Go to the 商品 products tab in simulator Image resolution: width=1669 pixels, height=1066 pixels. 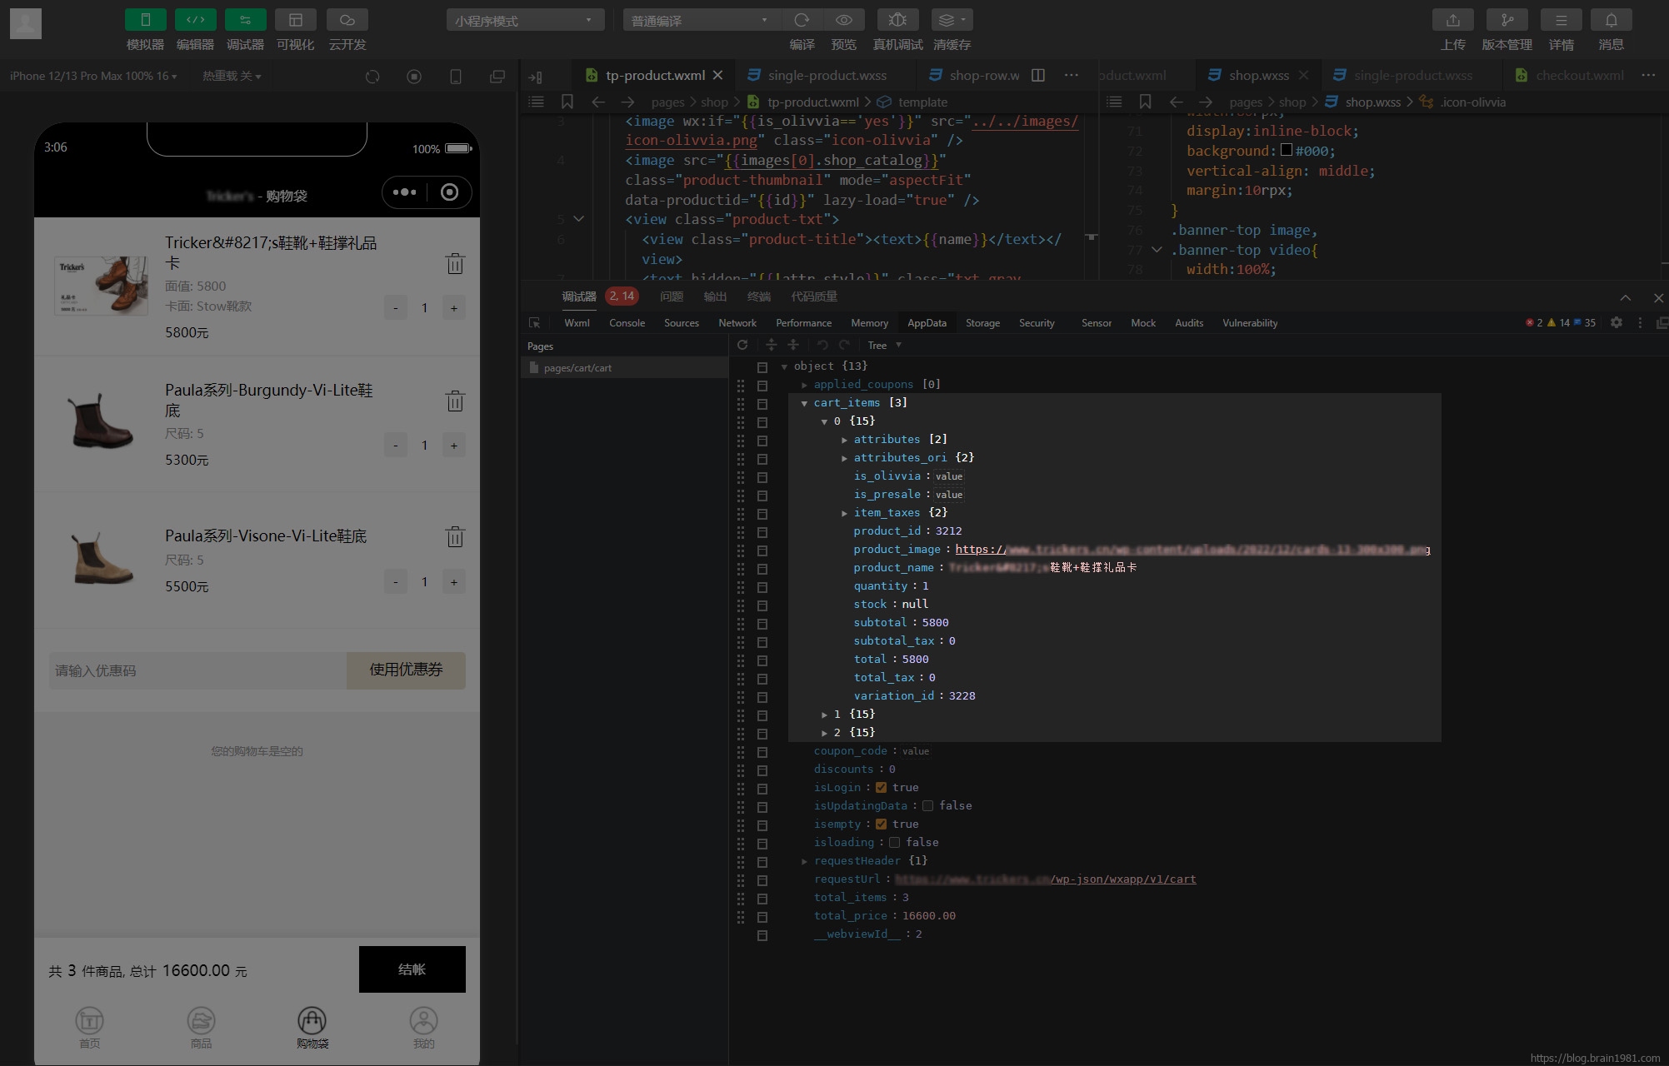(x=201, y=1028)
